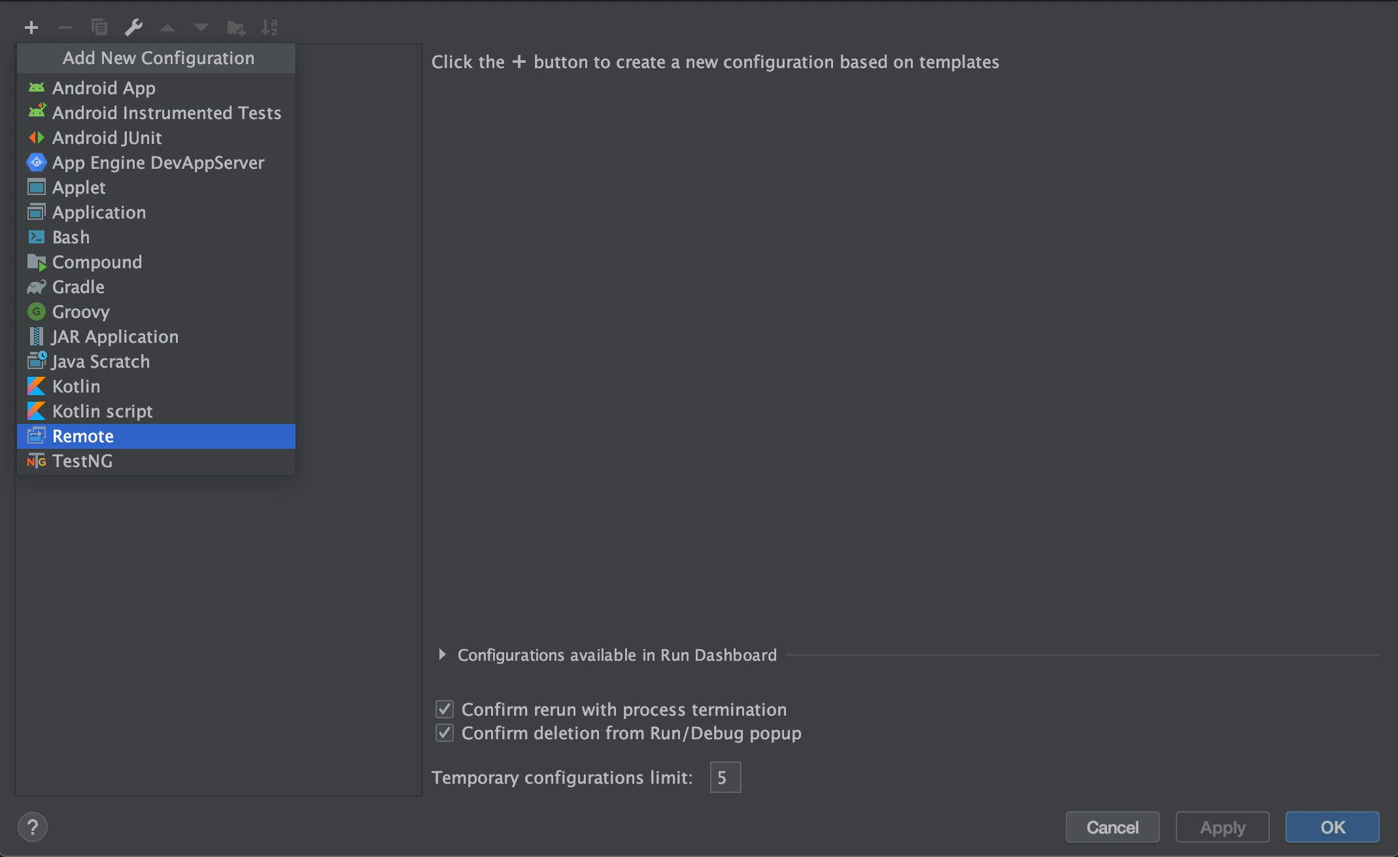
Task: Toggle Confirm rerun with process termination checkbox
Action: [445, 709]
